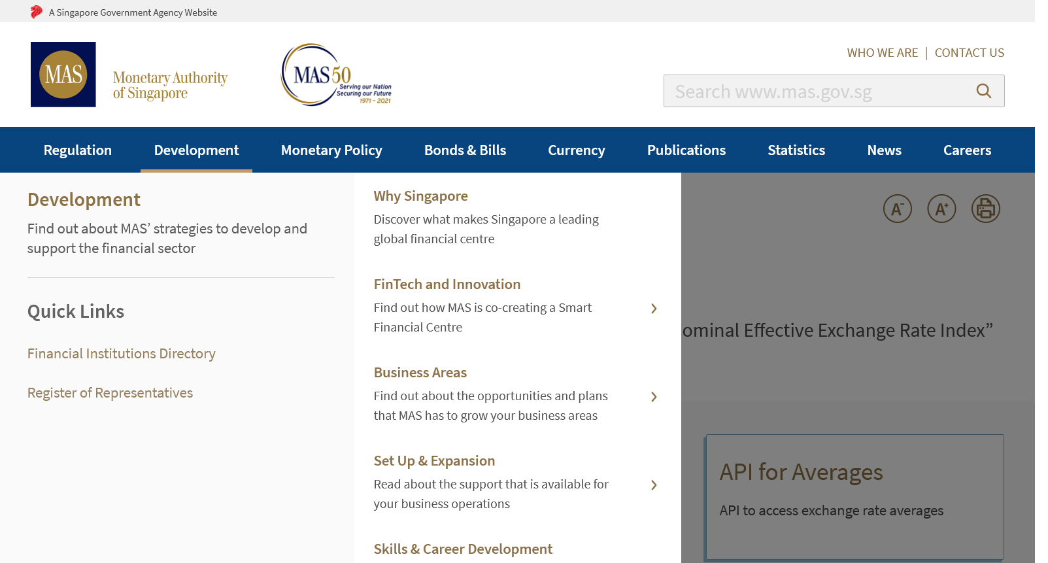Expand FinTech and Innovation submenu arrow
Screen dimensions: 1048x563
point(654,309)
